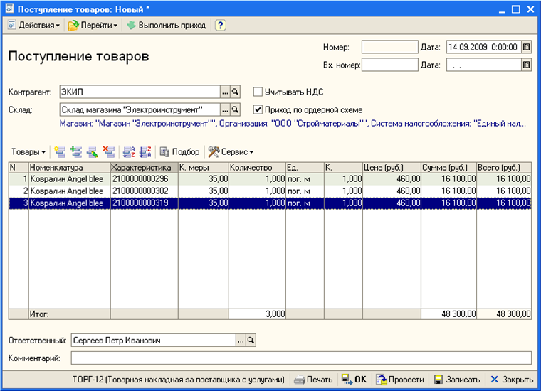541x391 pixels.
Task: Click Цена (руб.) column header
Action: click(x=392, y=168)
